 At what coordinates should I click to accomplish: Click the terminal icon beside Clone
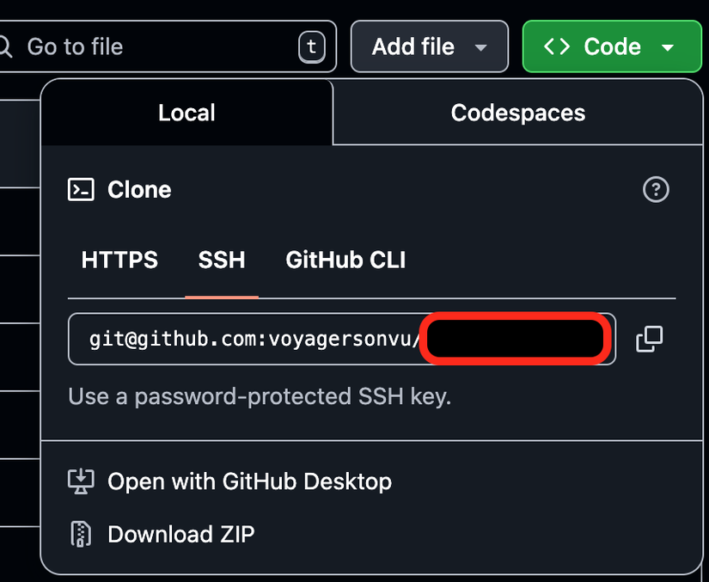81,189
